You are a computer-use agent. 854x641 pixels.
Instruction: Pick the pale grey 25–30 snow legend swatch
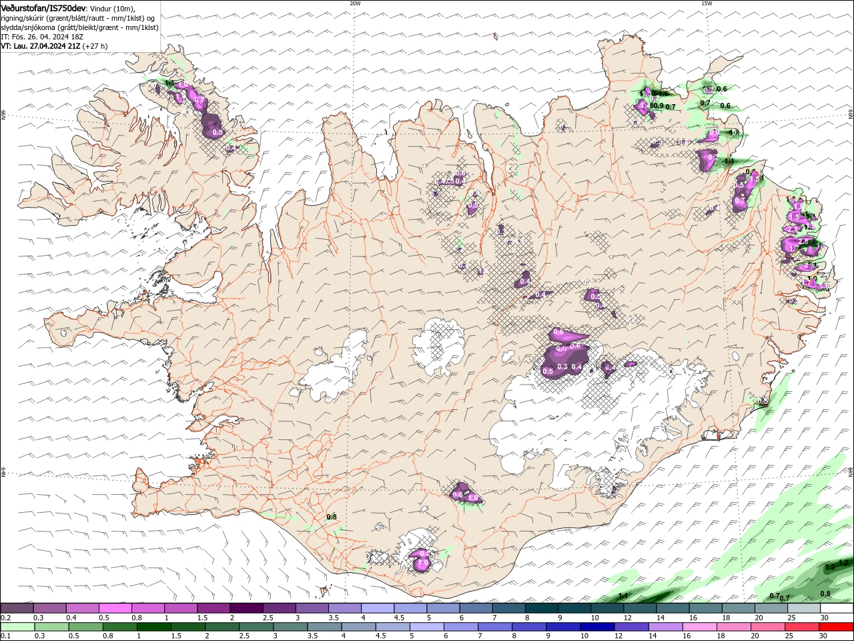(x=804, y=608)
